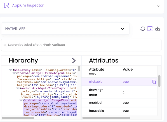Image resolution: width=167 pixels, height=122 pixels.
Task: Click the Hierarchy vertical scrollbar thumb
Action: point(79,68)
